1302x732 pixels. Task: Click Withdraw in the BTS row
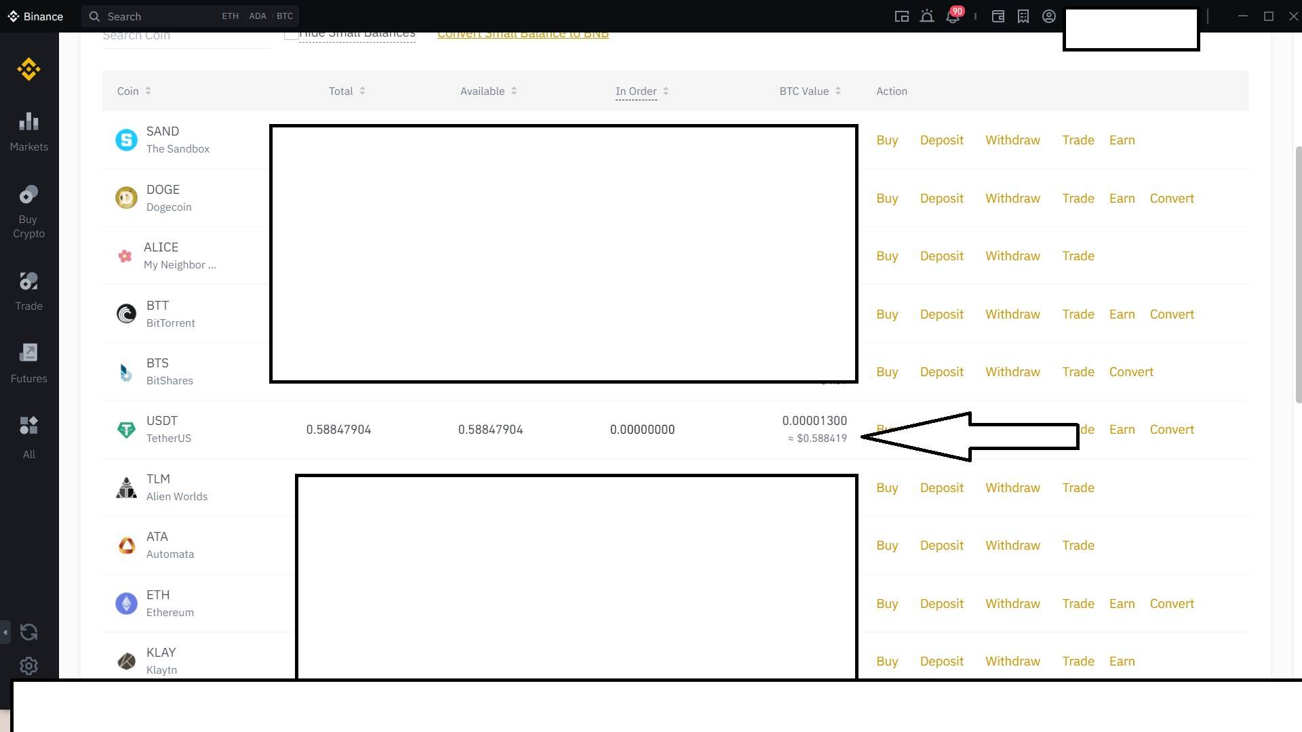point(1012,372)
